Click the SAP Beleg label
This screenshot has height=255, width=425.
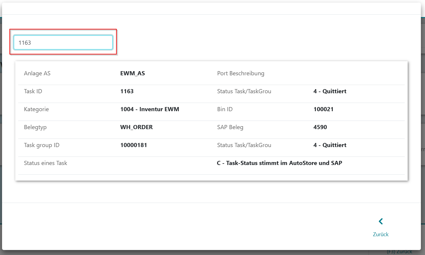(x=230, y=127)
